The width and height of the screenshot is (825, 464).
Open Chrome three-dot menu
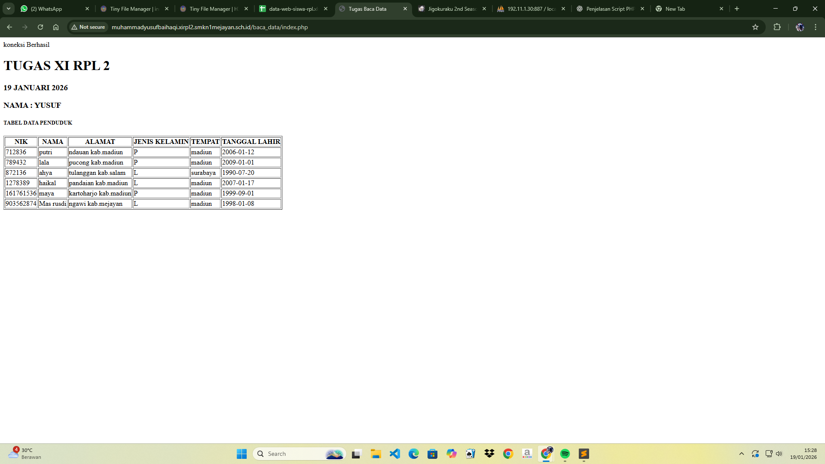click(x=816, y=27)
